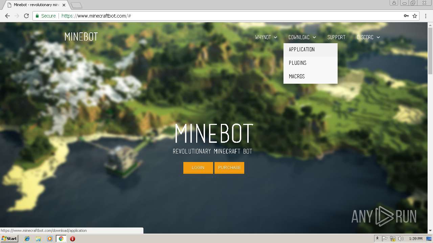The width and height of the screenshot is (433, 243).
Task: Select APPLICATION from the download menu
Action: point(311,50)
